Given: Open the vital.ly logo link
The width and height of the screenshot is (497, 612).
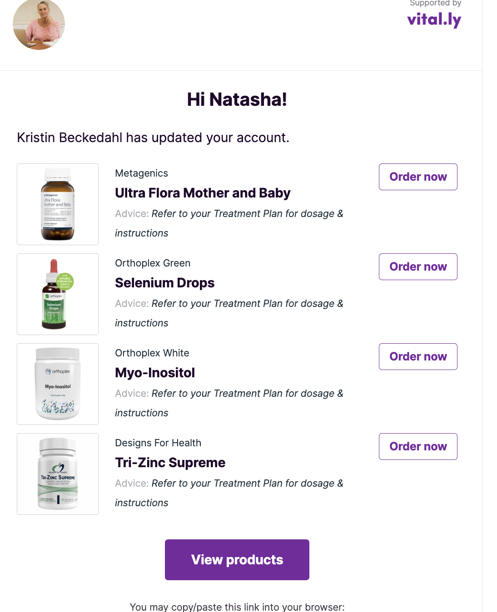Looking at the screenshot, I should (x=434, y=20).
